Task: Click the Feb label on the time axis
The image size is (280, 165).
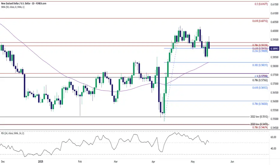Action: point(80,162)
